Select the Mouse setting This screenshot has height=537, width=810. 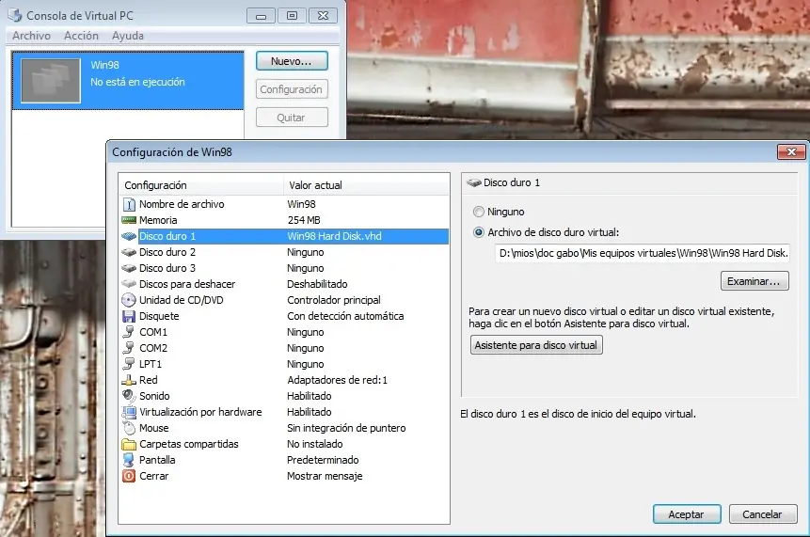point(284,428)
